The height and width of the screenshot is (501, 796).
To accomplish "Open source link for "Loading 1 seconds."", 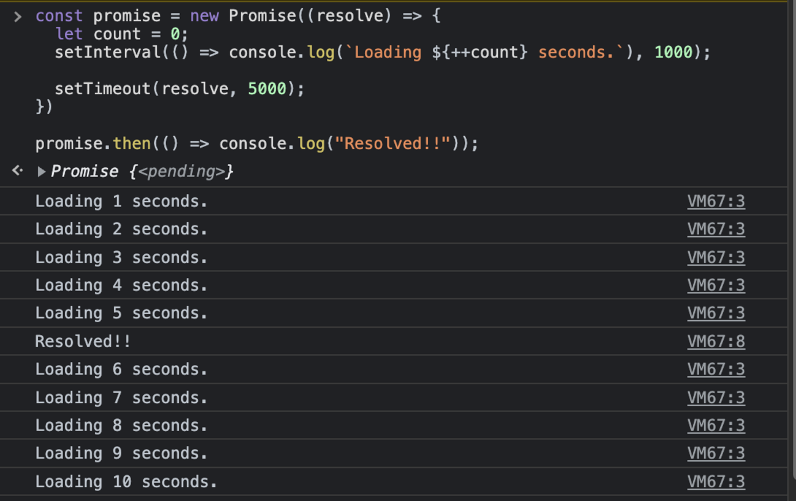I will 716,202.
